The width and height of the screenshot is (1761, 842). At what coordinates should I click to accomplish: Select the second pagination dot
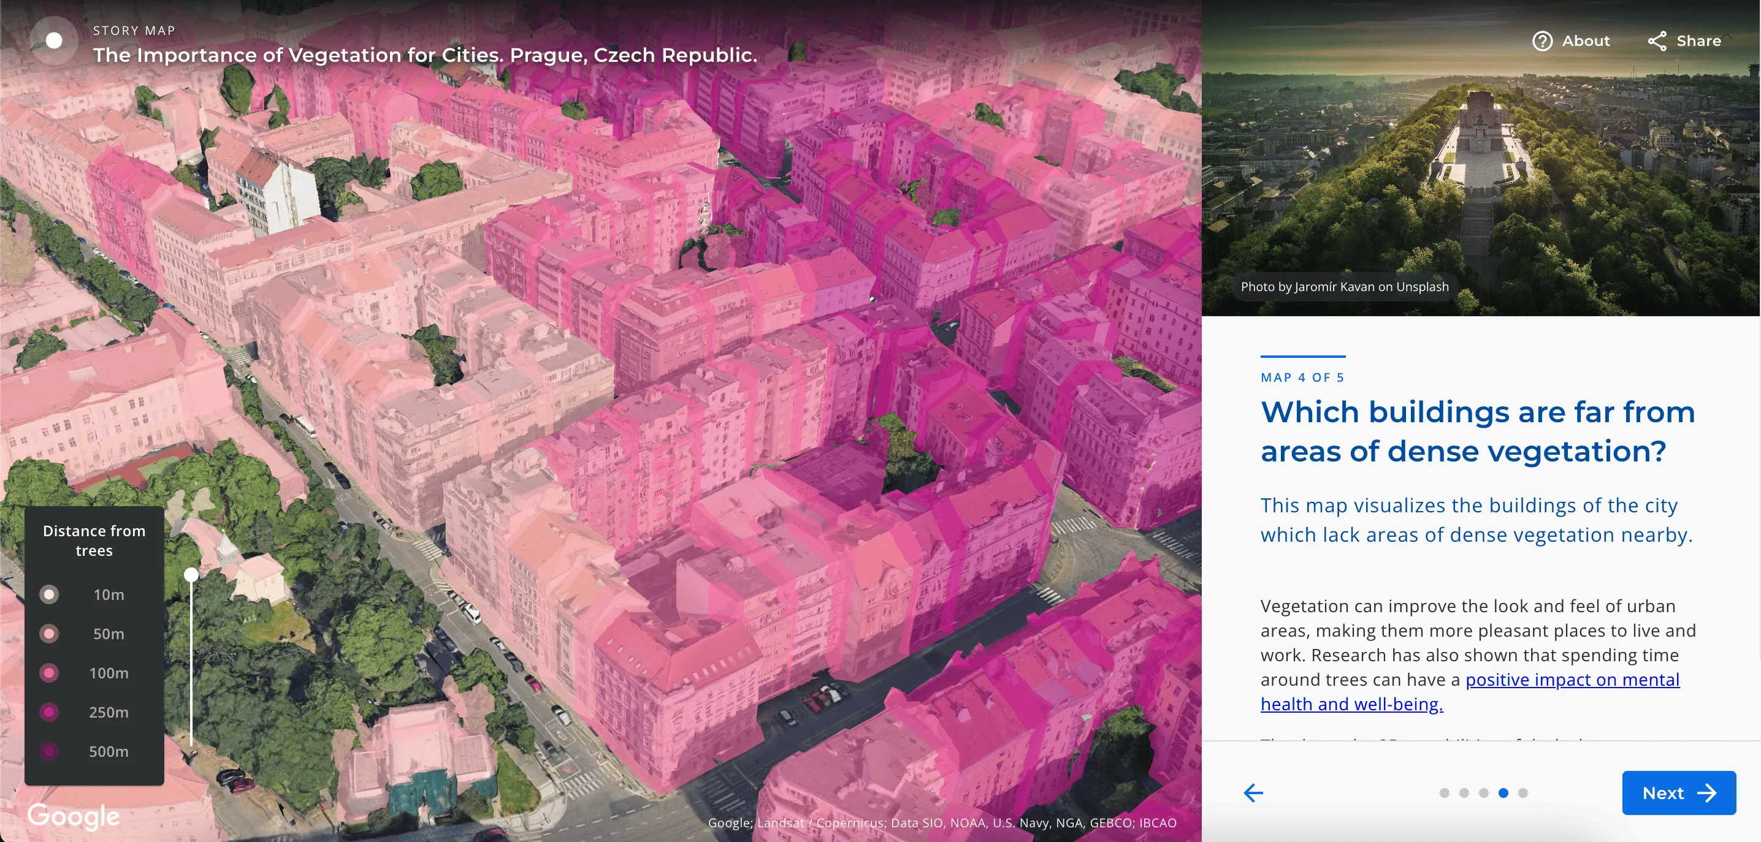tap(1463, 793)
